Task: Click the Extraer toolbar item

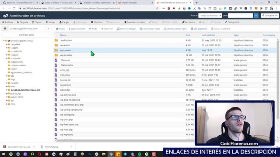Action: tap(216, 22)
